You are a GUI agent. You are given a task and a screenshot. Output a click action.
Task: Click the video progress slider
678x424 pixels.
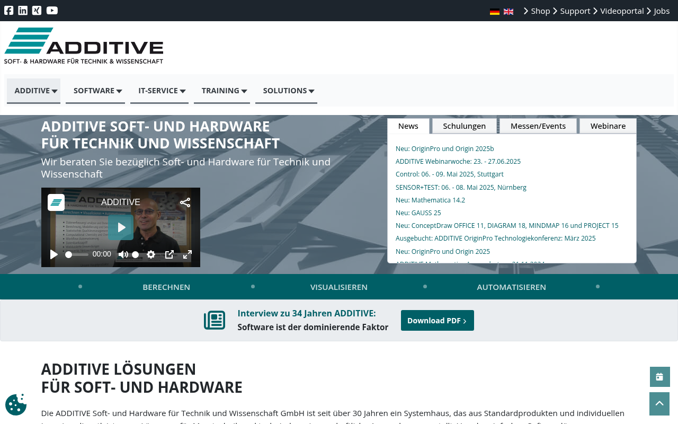pos(77,254)
